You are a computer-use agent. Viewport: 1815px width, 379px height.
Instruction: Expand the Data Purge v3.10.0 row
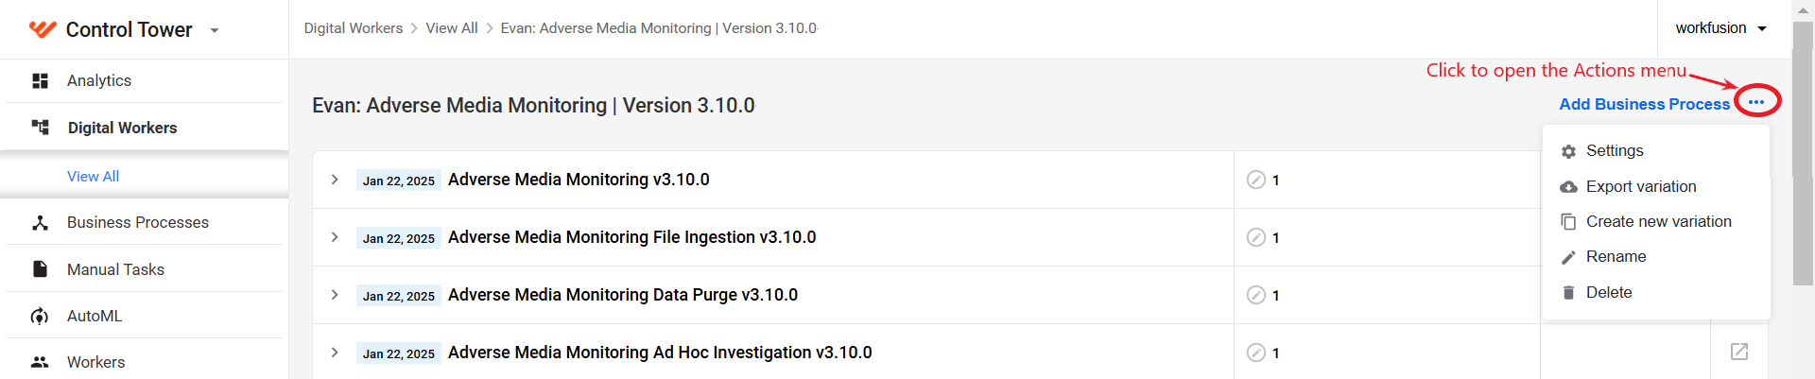coord(335,295)
